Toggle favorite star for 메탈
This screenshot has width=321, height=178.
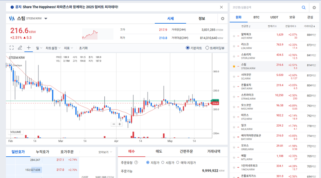pos(234,157)
